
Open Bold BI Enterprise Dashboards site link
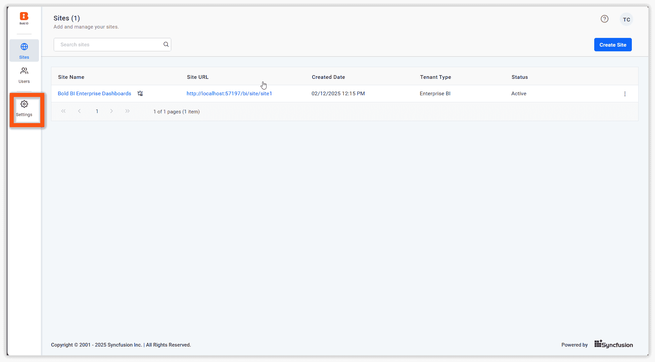point(94,94)
